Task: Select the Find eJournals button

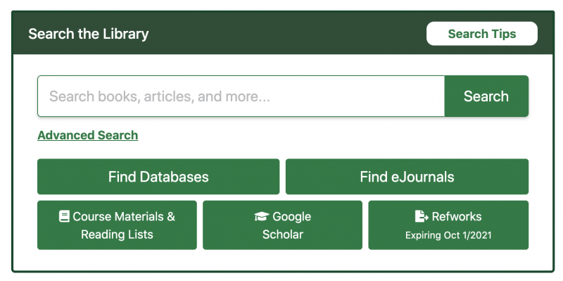Action: (407, 177)
